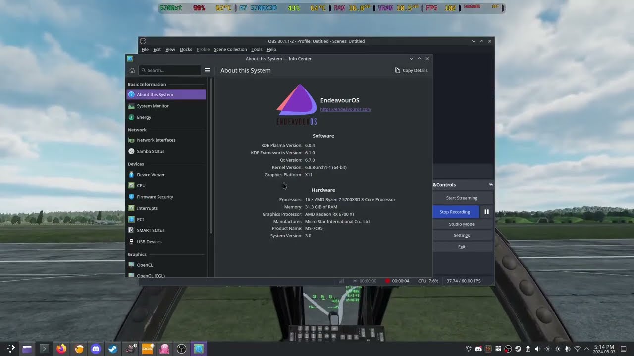Open the OBS View menu
The height and width of the screenshot is (356, 634).
tap(170, 49)
